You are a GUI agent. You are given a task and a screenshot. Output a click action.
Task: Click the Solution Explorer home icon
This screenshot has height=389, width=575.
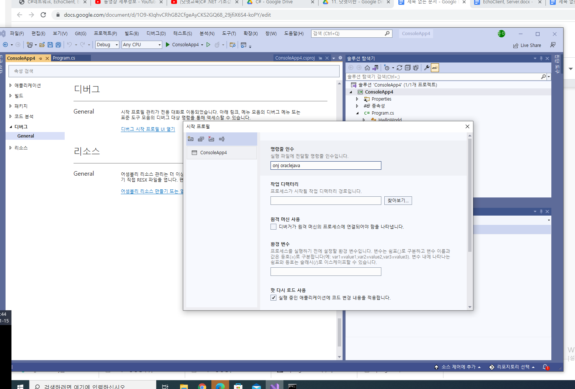(x=367, y=68)
